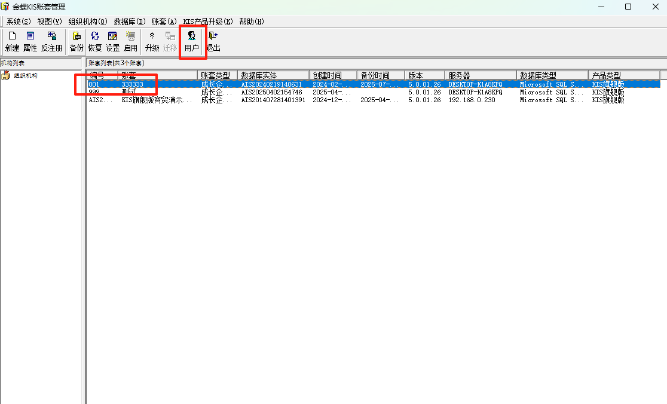Image resolution: width=667 pixels, height=404 pixels.
Task: Open the 系统(S) menu
Action: 19,22
